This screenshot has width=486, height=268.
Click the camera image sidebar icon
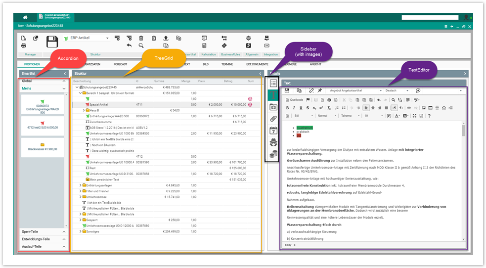(x=273, y=107)
